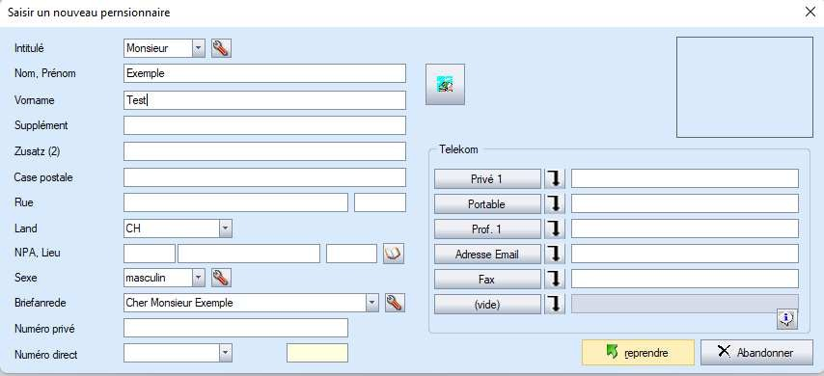This screenshot has height=376, width=824.
Task: Click into the Rue street name field
Action: (235, 202)
